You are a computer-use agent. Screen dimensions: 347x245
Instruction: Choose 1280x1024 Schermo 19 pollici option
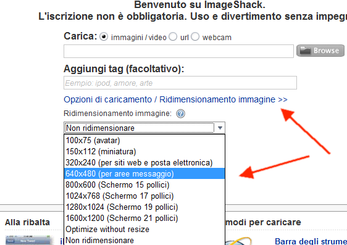(x=144, y=207)
